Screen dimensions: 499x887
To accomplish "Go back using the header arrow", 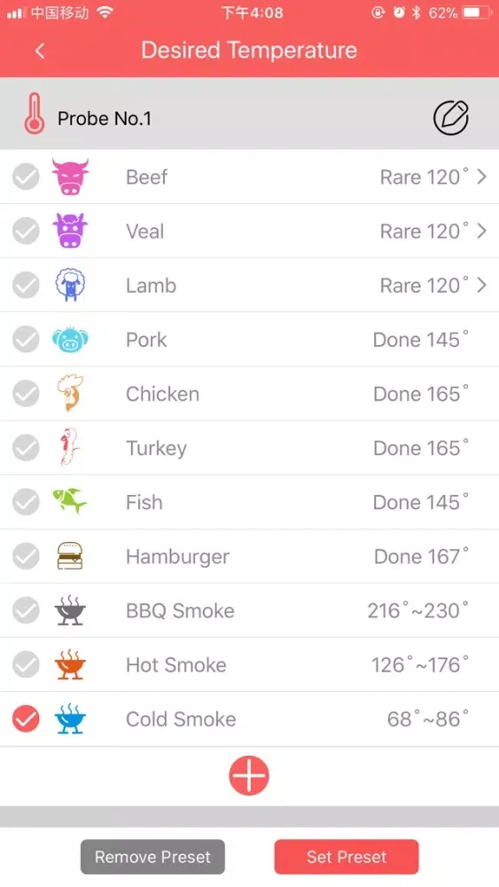I will click(40, 51).
